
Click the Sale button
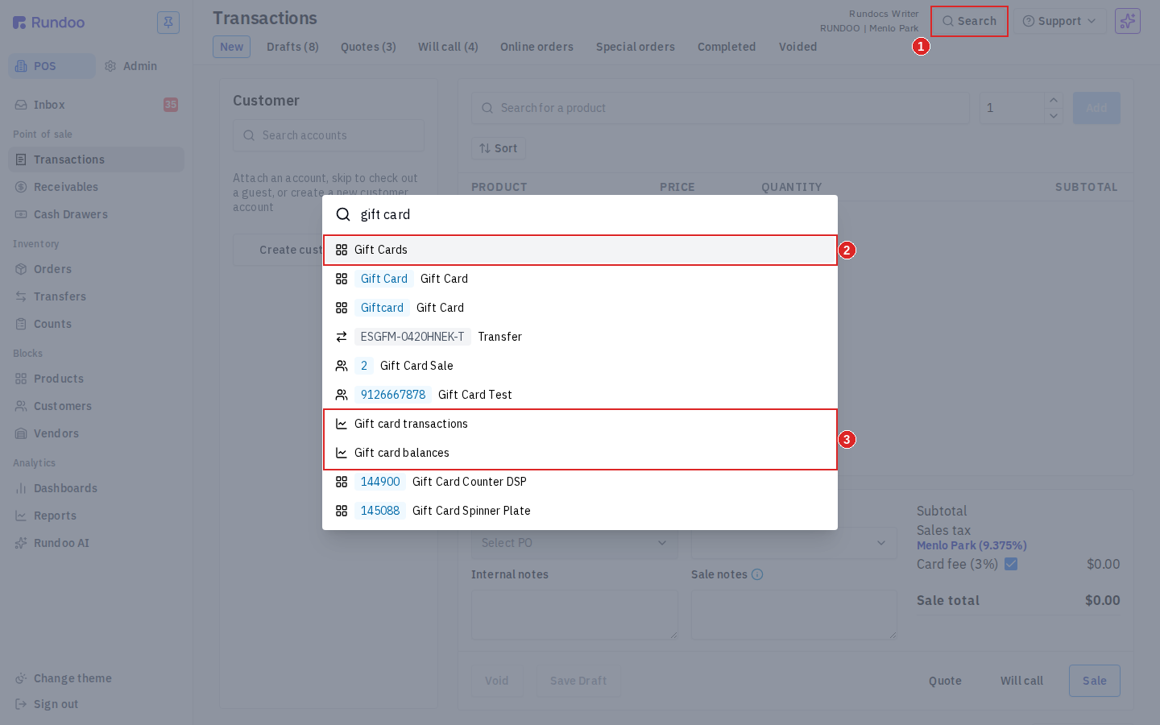1094,681
